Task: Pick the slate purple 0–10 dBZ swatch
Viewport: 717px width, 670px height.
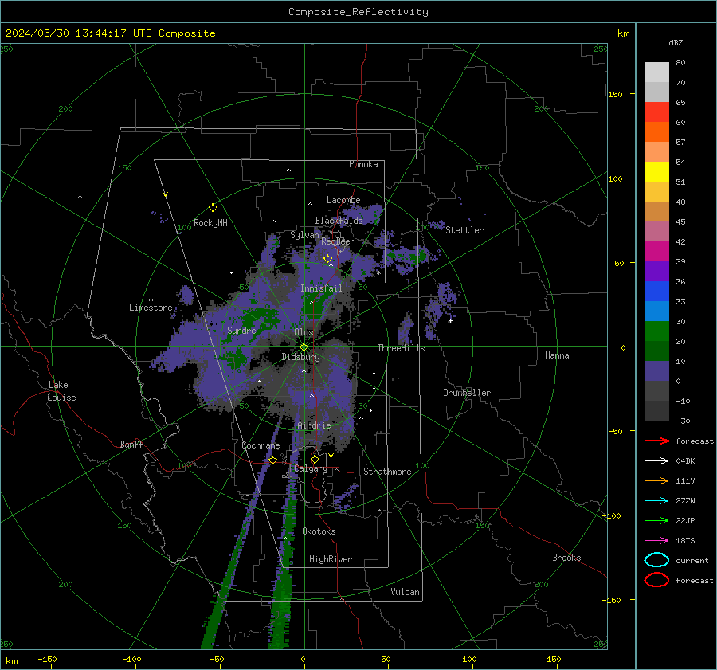Action: [656, 371]
